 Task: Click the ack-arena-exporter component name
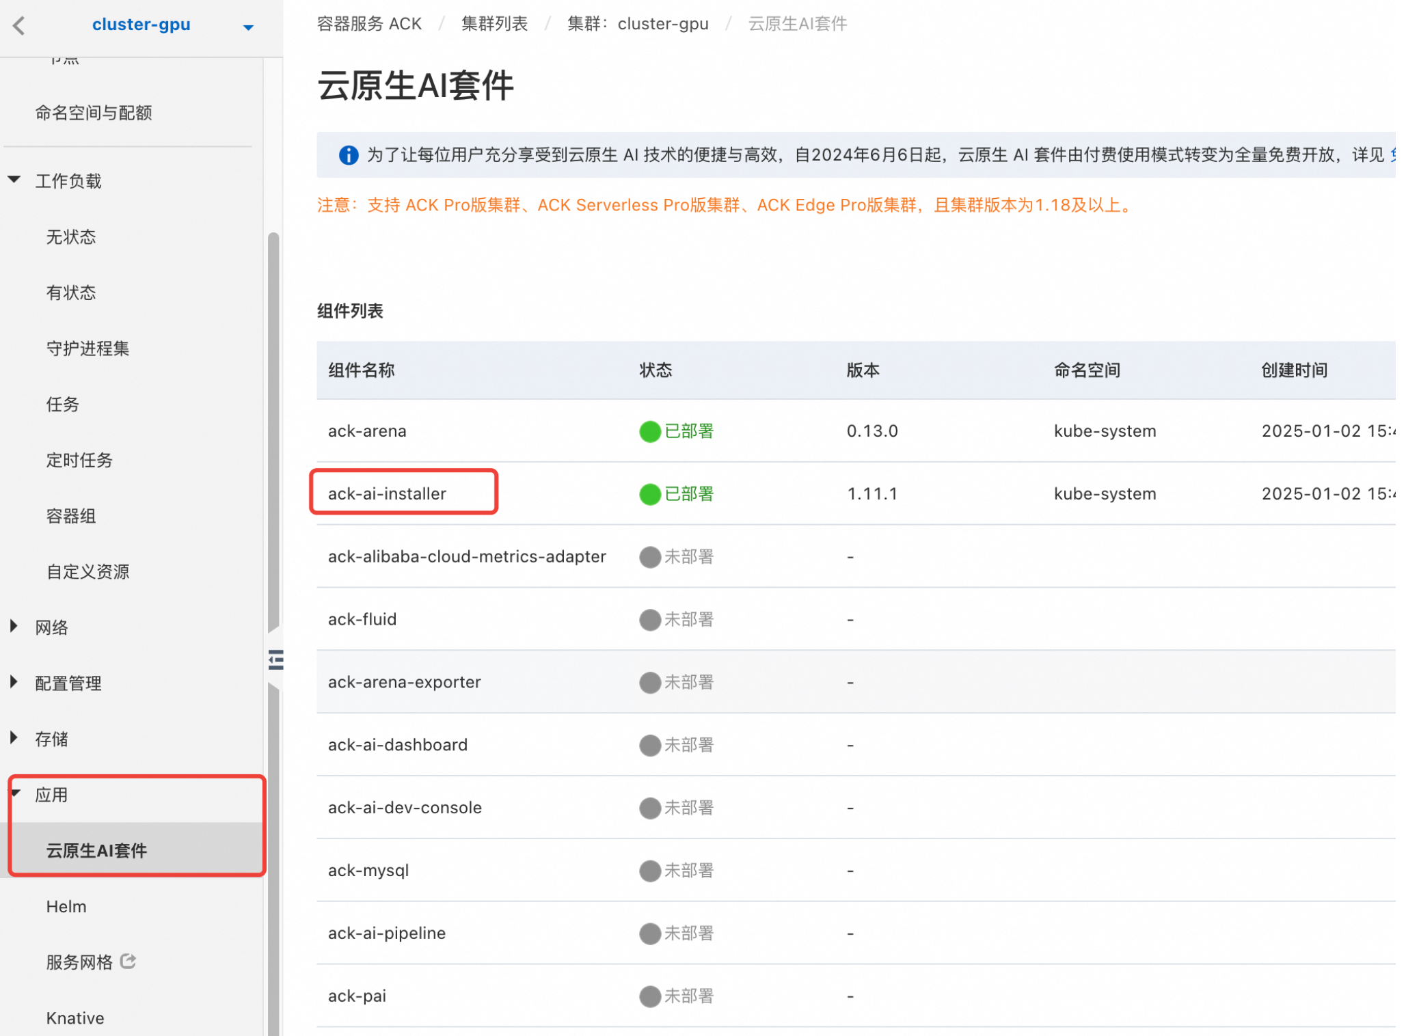pos(405,683)
